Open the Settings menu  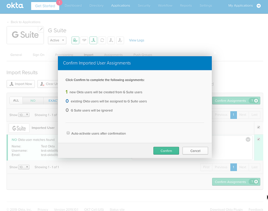pos(206,5)
